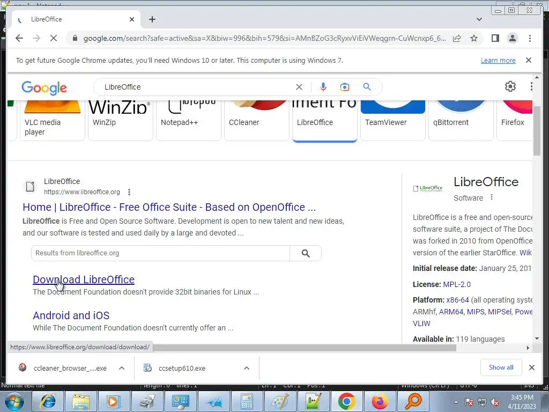Show hidden system tray icons
This screenshot has height=412, width=549.
pos(456,402)
